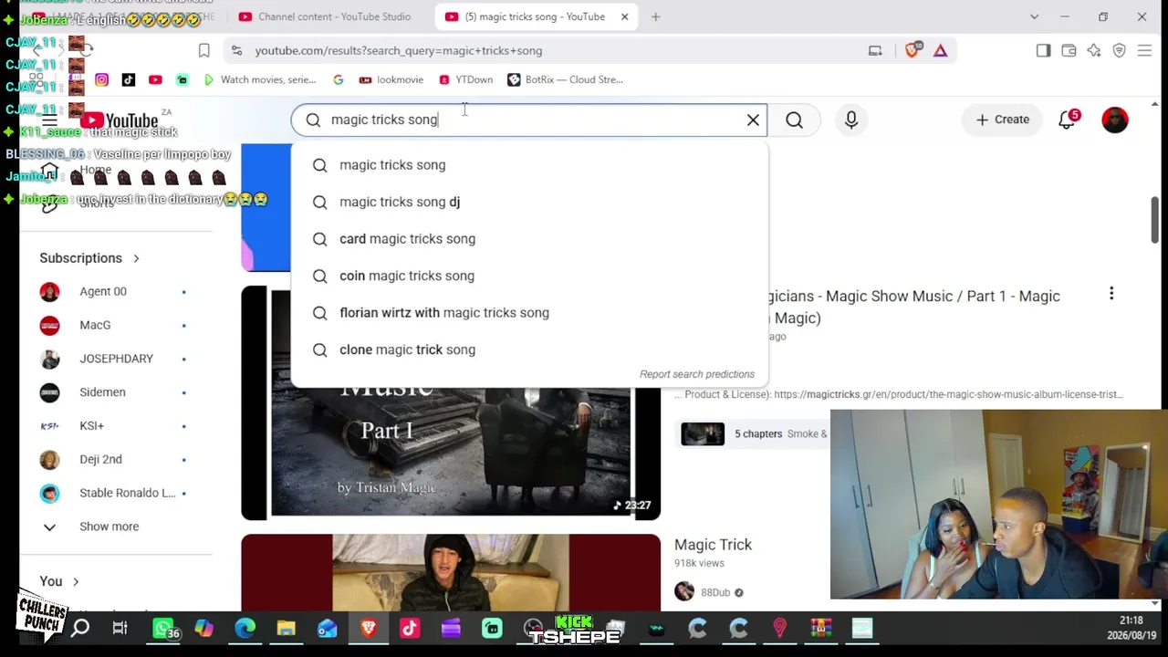
Task: Open the 'Magic Trick' video title
Action: 713,545
